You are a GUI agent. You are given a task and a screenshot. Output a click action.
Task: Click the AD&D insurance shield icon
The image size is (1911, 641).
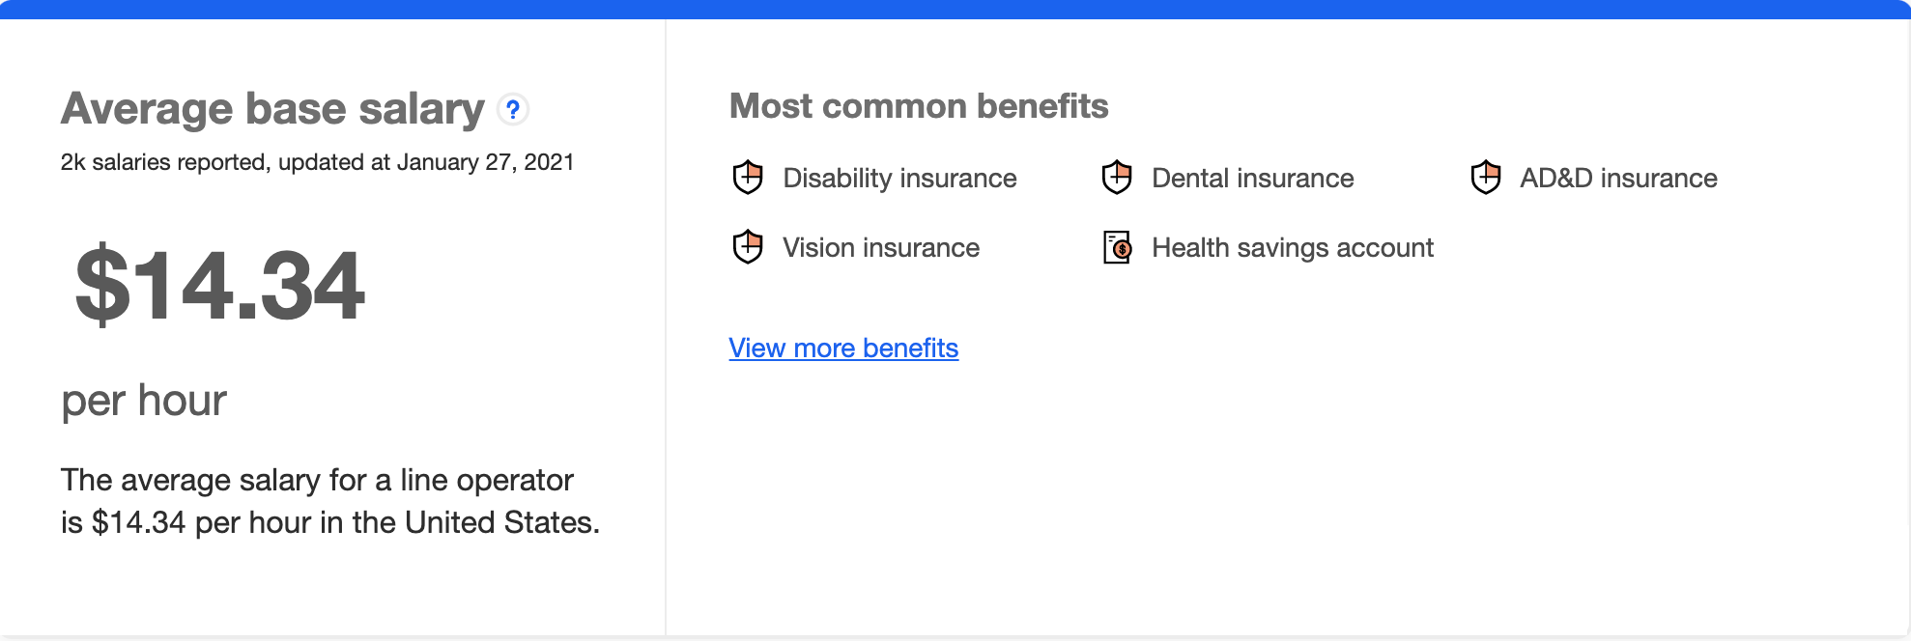pos(1486,178)
